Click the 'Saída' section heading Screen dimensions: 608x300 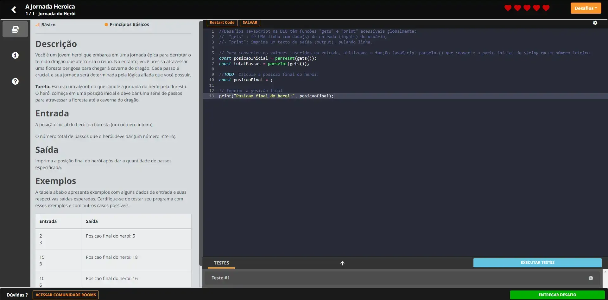point(47,150)
